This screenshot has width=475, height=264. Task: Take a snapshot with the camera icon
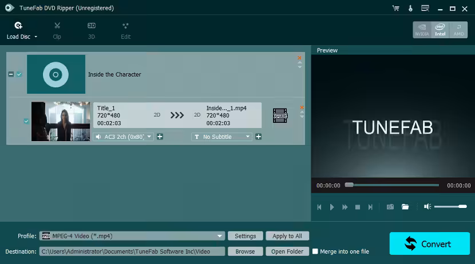click(x=390, y=207)
